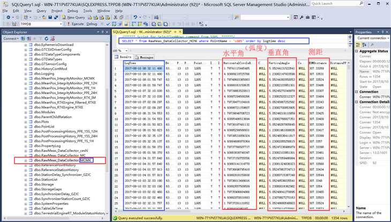Close the Object Explorer panel

click(107, 32)
